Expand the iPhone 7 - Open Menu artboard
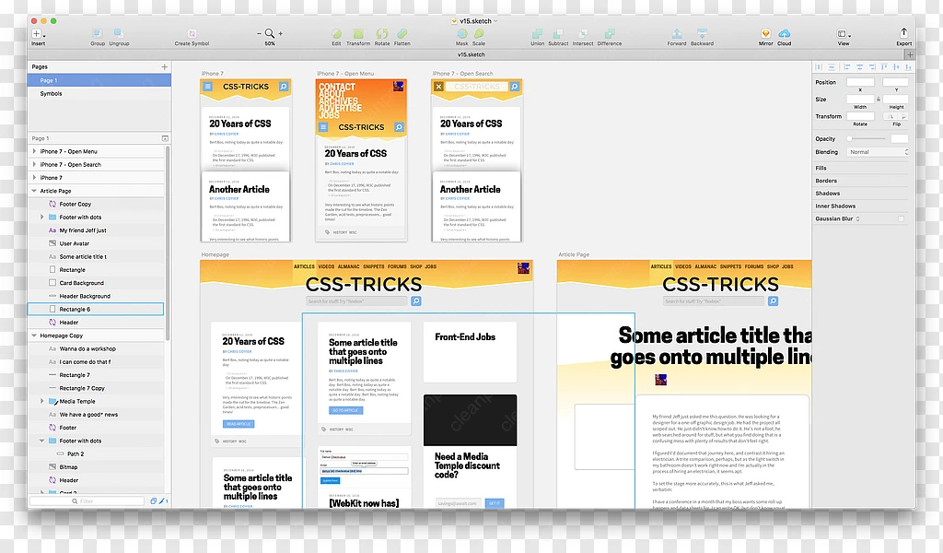The image size is (943, 553). coord(34,152)
